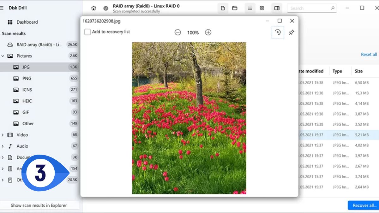Select the file row sized 6,50 MB

(339, 83)
